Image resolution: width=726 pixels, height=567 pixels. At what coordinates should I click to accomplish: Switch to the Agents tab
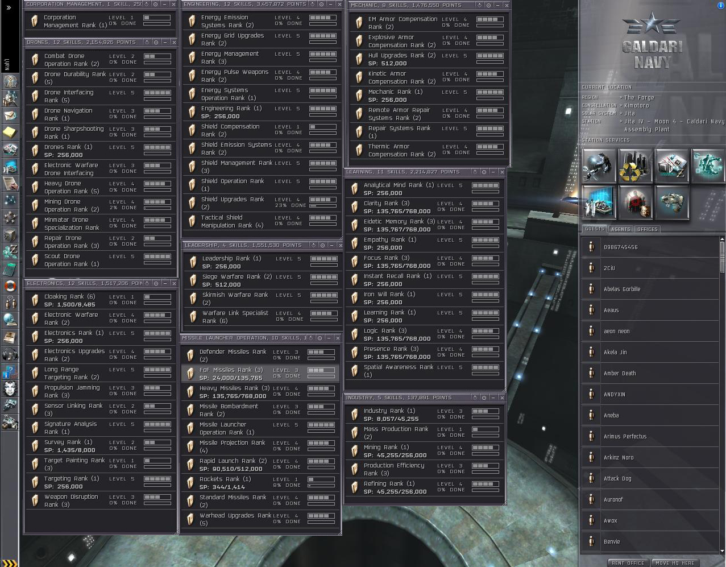coord(620,229)
